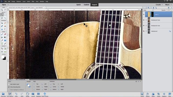Image resolution: width=173 pixels, height=97 pixels.
Task: Open the Organizer
Action: click(38, 95)
